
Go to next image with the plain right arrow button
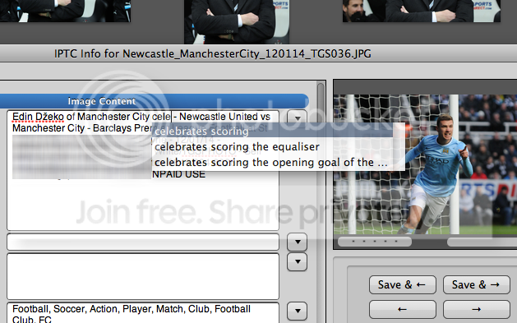(x=476, y=309)
